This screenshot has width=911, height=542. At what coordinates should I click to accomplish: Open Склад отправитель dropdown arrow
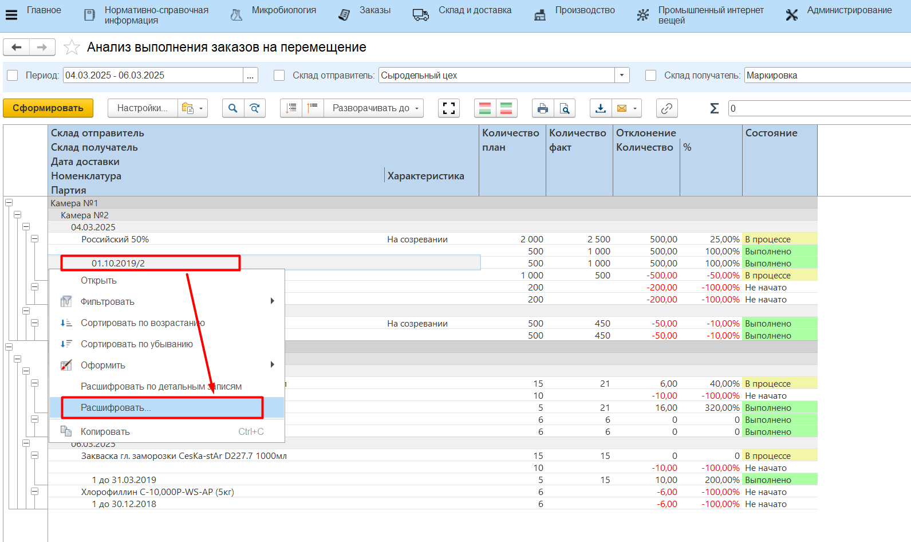[x=622, y=76]
